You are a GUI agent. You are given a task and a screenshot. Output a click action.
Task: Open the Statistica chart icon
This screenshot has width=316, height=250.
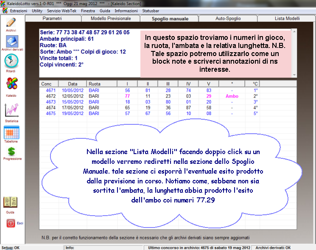[x=11, y=110]
